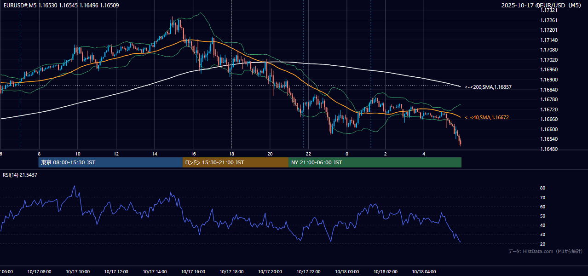Image resolution: width=588 pixels, height=276 pixels.
Task: Click hour tick 14 under price chart
Action: pos(155,154)
